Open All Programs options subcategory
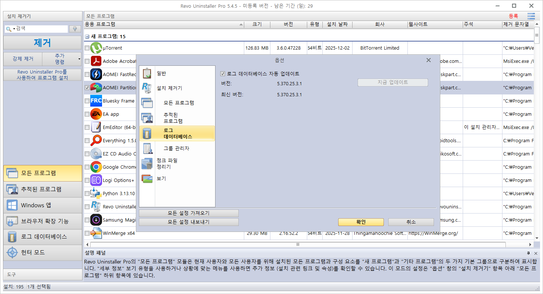The width and height of the screenshot is (543, 294). 177,103
